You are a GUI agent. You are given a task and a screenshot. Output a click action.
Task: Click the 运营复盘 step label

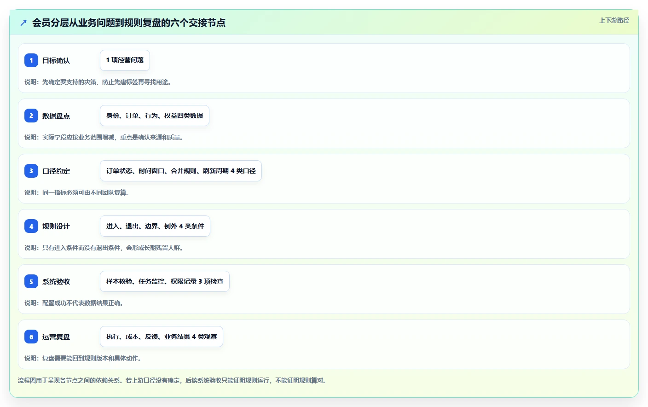click(56, 337)
